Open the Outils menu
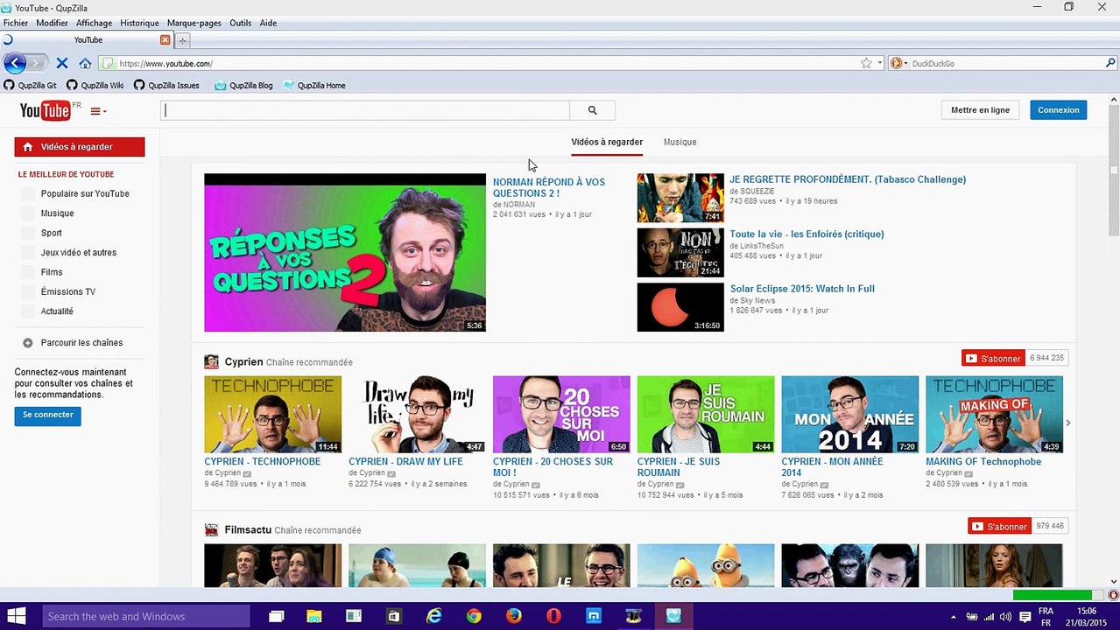1120x630 pixels. click(240, 23)
